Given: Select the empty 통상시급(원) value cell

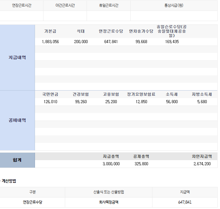Looking at the screenshot, I should (x=174, y=16).
